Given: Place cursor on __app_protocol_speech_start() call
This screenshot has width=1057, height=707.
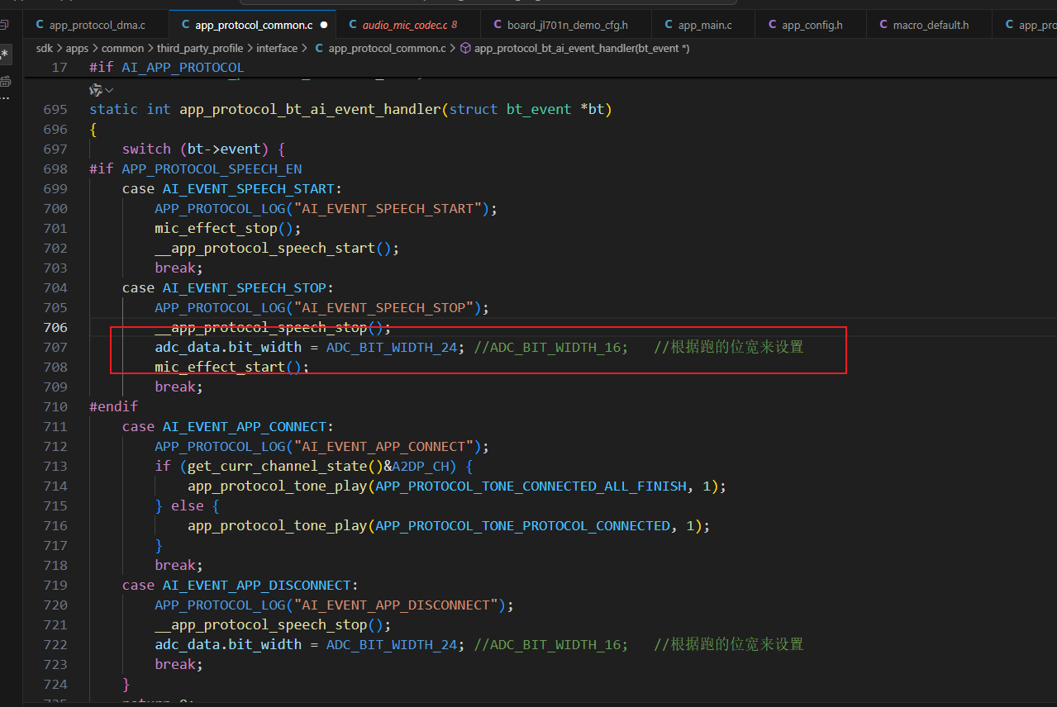Looking at the screenshot, I should pos(277,248).
